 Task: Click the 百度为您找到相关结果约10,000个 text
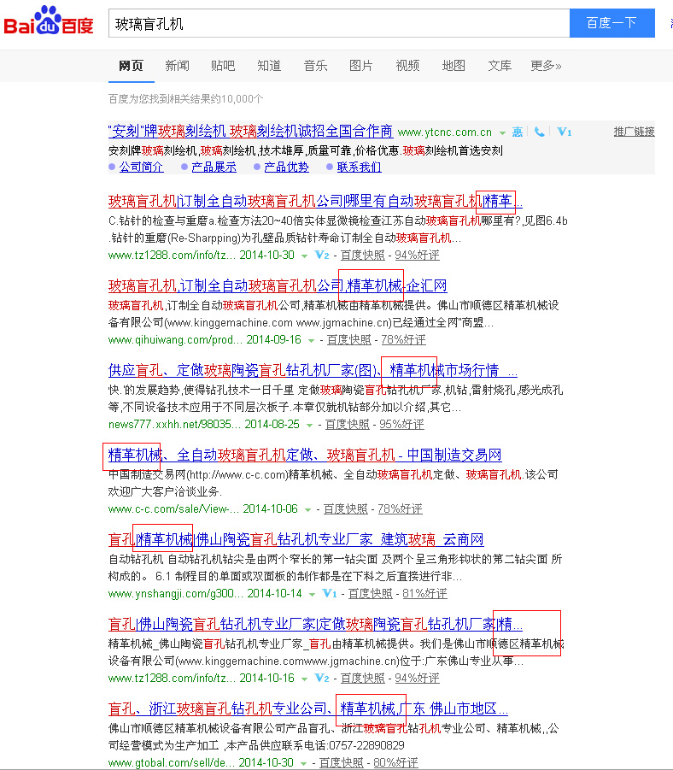click(185, 98)
